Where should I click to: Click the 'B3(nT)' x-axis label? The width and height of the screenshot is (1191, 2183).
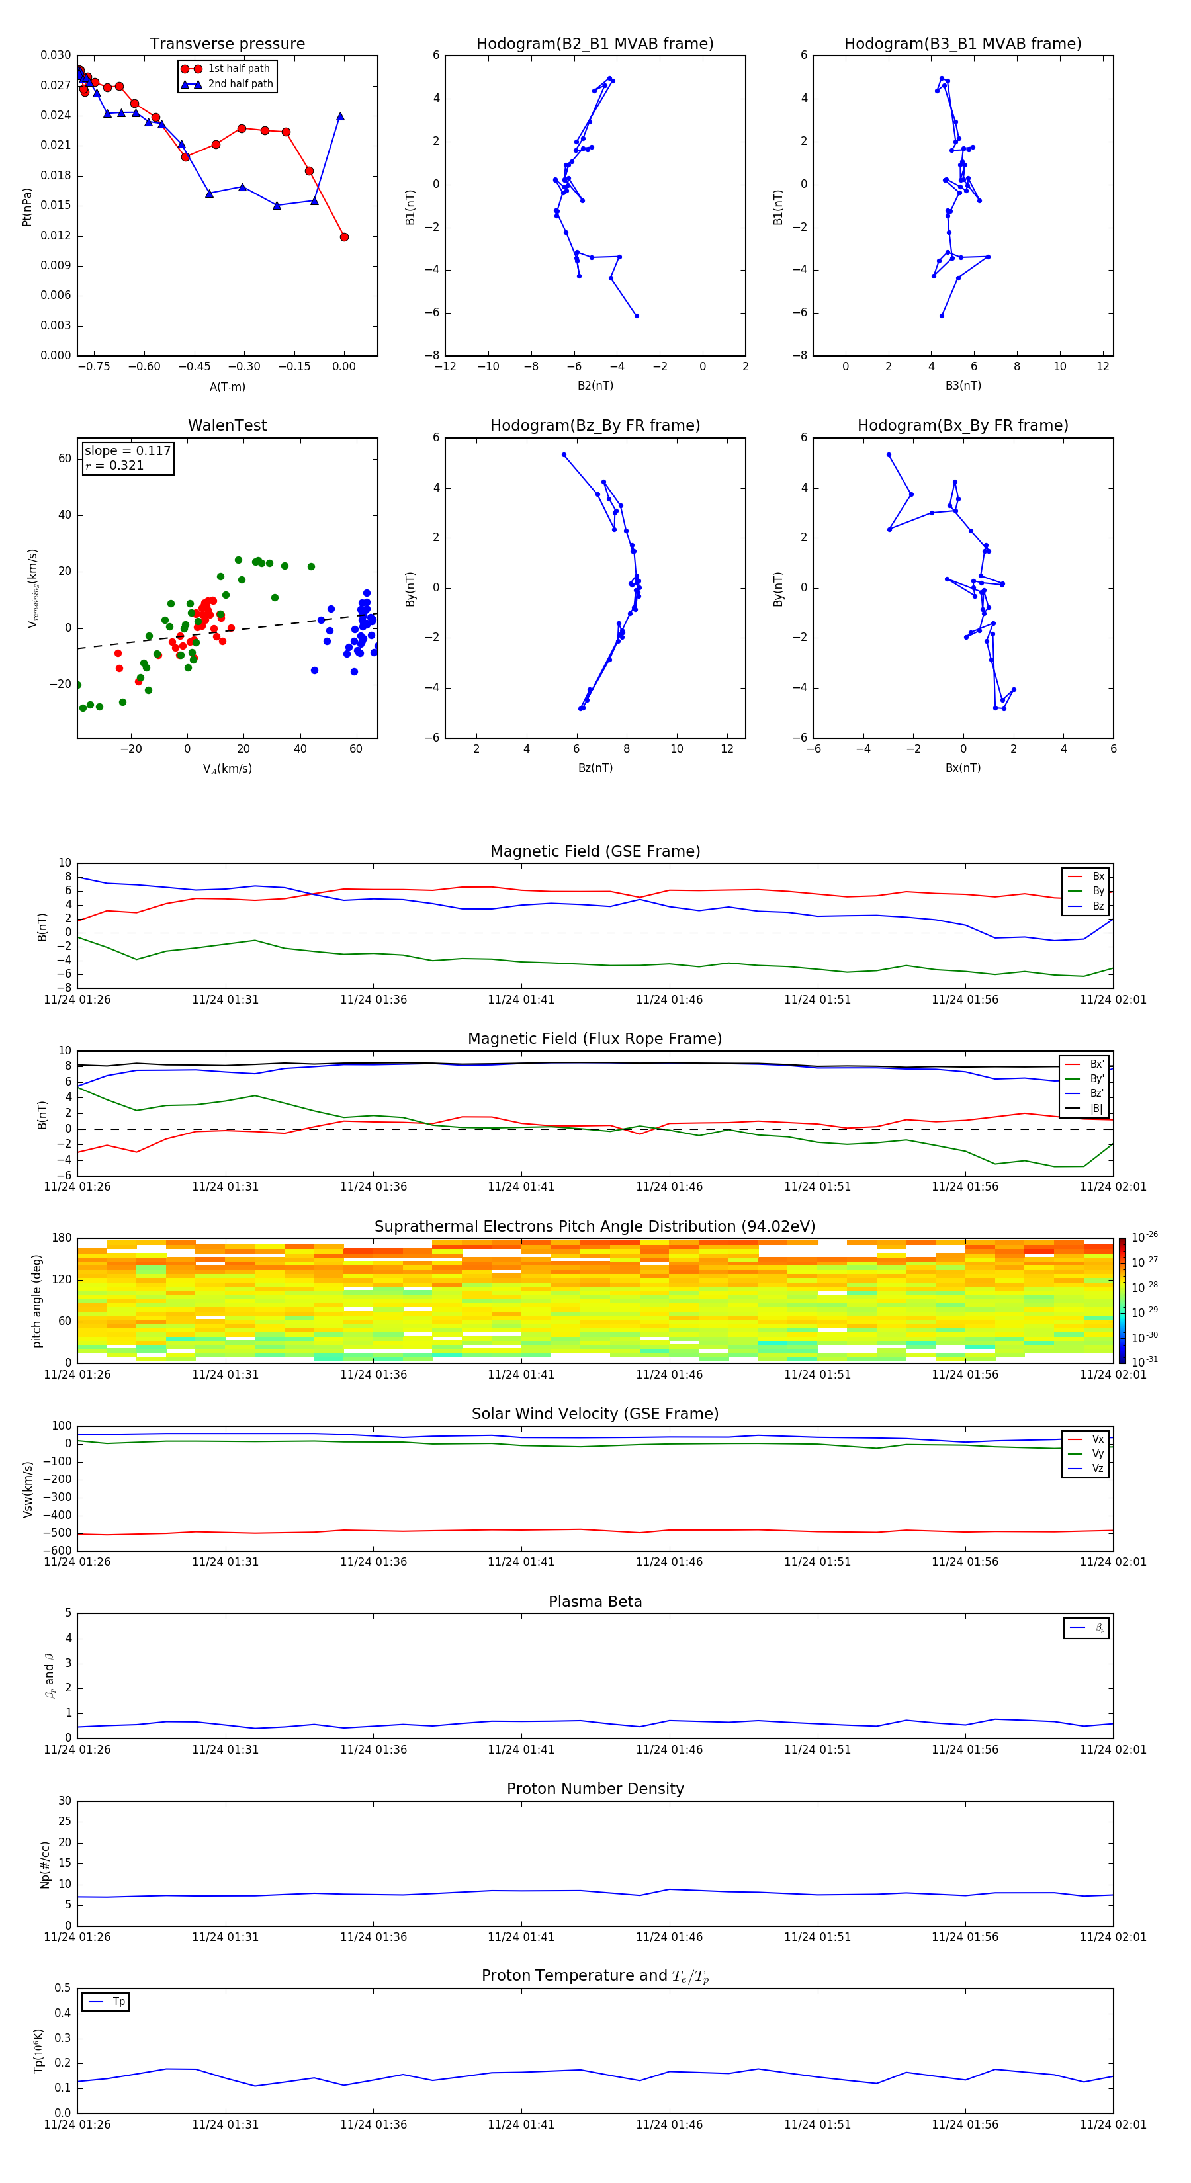pos(963,386)
